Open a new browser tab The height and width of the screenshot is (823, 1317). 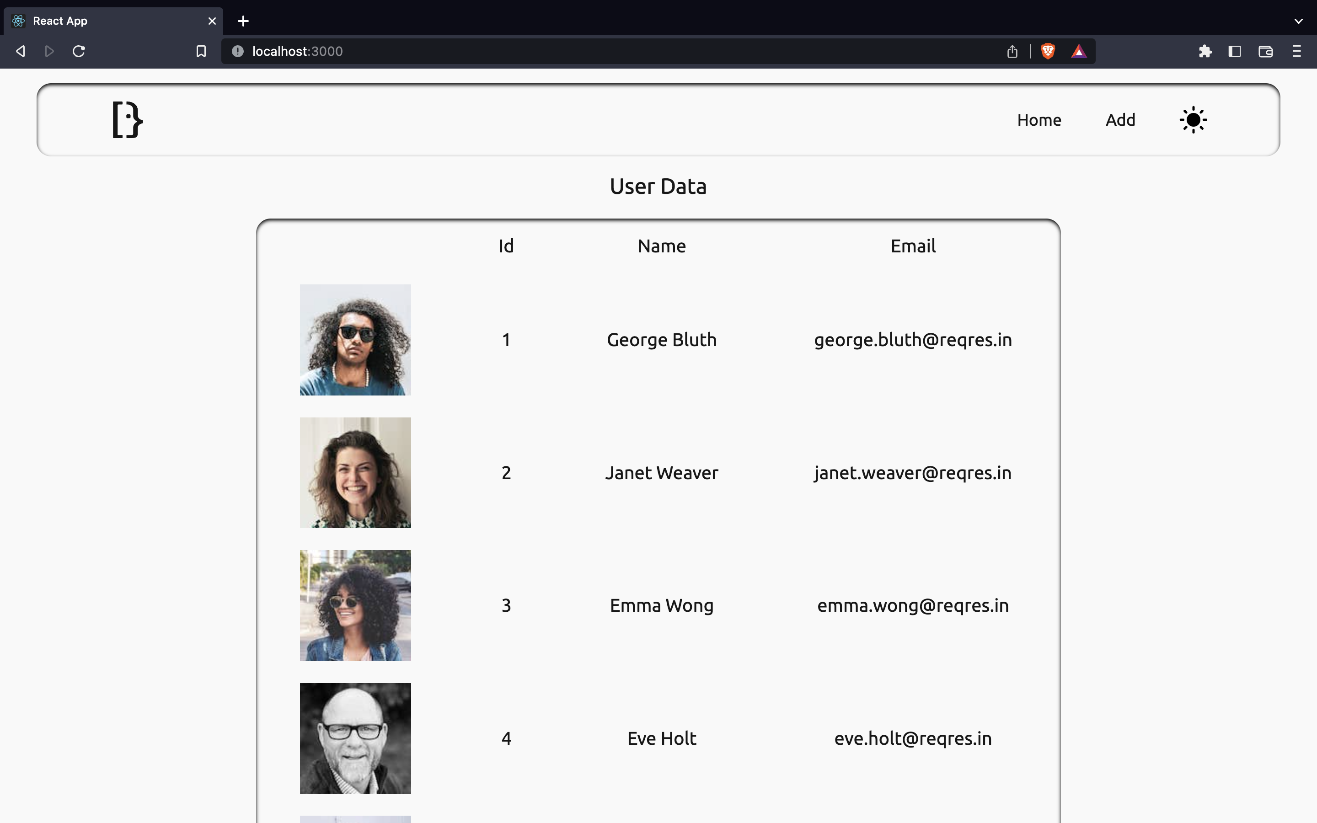[243, 21]
